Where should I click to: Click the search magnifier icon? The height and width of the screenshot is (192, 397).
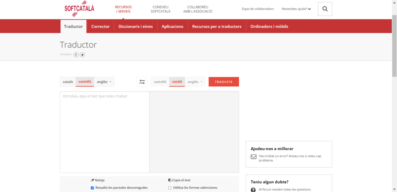click(325, 9)
